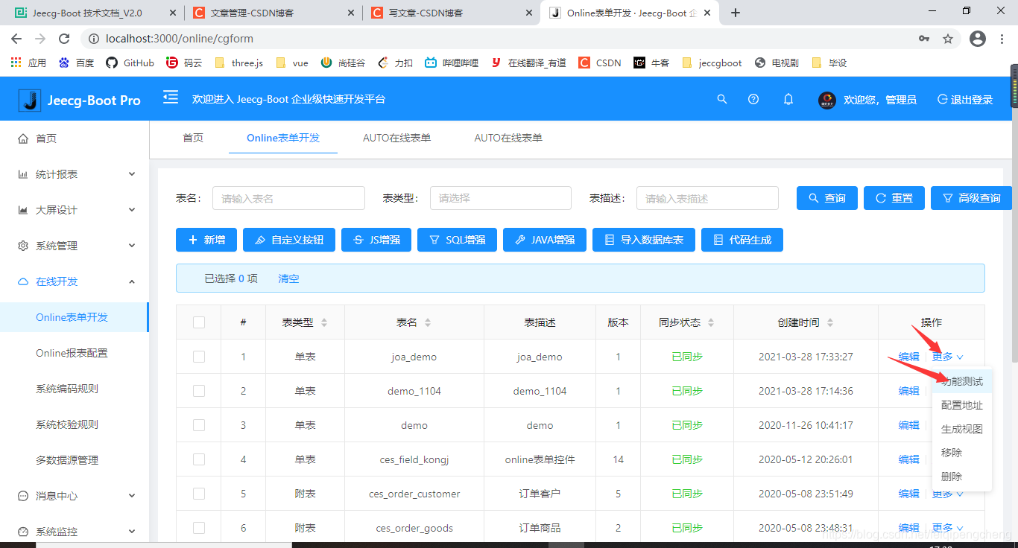Viewport: 1018px width, 548px height.
Task: Open the GitHub bookmark
Action: (x=130, y=63)
